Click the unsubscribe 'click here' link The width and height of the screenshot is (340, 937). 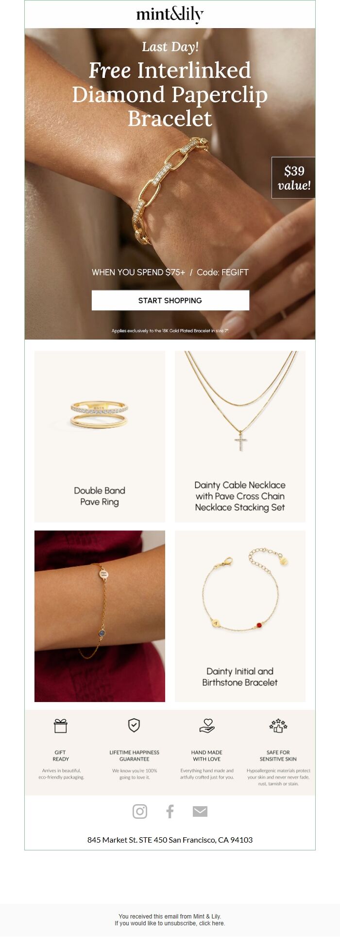point(212,923)
